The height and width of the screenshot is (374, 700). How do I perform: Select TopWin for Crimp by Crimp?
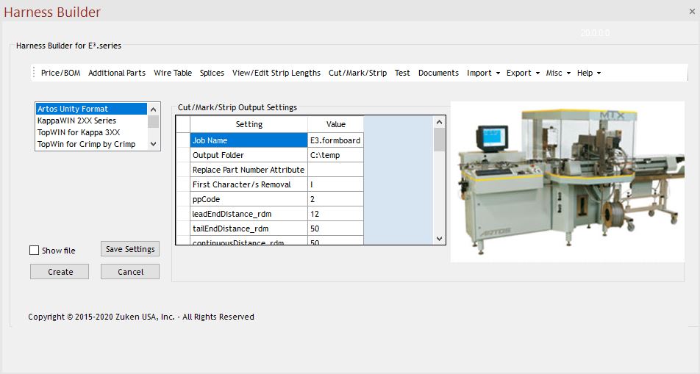click(x=91, y=144)
